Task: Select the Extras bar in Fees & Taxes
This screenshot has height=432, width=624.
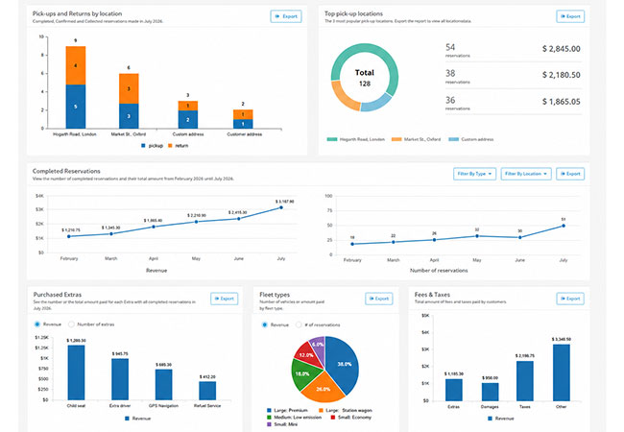Action: pos(454,390)
